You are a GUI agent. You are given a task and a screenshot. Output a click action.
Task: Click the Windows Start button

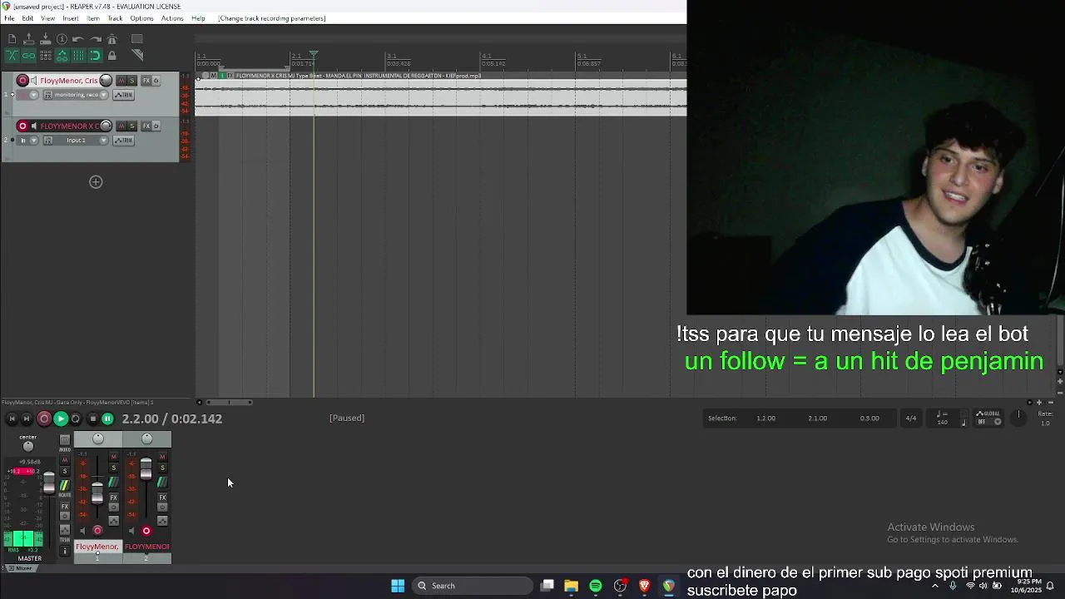(398, 586)
